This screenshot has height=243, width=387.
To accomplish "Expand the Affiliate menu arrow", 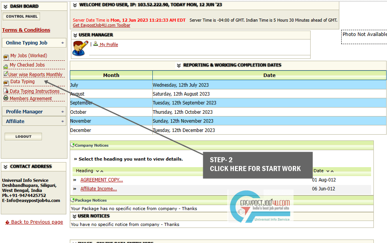I will [63, 122].
